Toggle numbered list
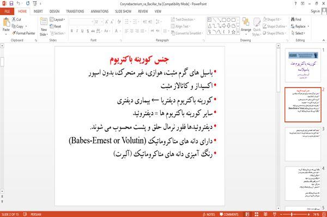The image size is (327, 217). [x=135, y=22]
